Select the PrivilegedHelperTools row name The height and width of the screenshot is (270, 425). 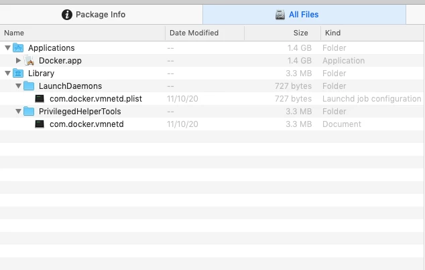(x=80, y=112)
